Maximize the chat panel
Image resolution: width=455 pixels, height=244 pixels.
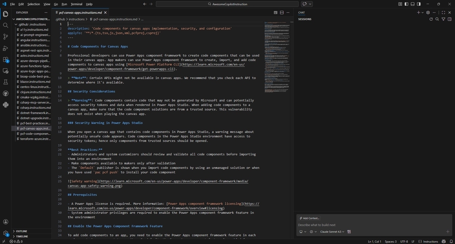coord(443,12)
